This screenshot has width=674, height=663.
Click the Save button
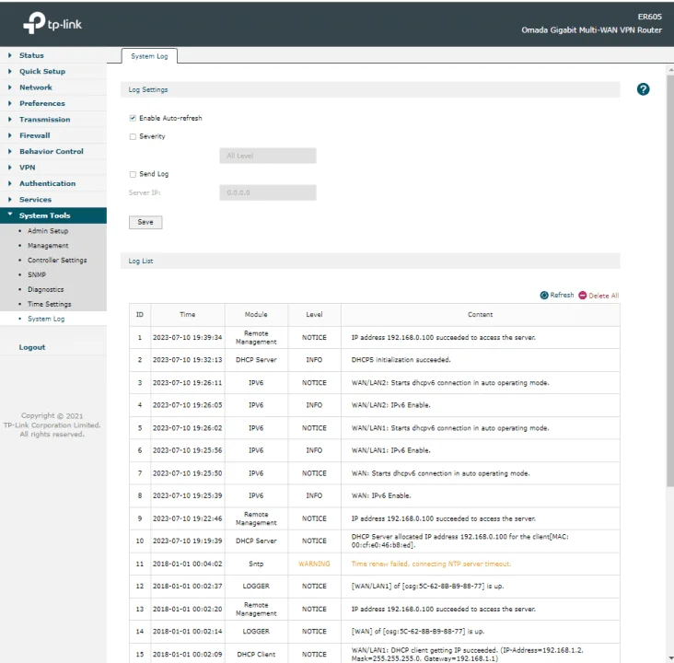coord(145,222)
